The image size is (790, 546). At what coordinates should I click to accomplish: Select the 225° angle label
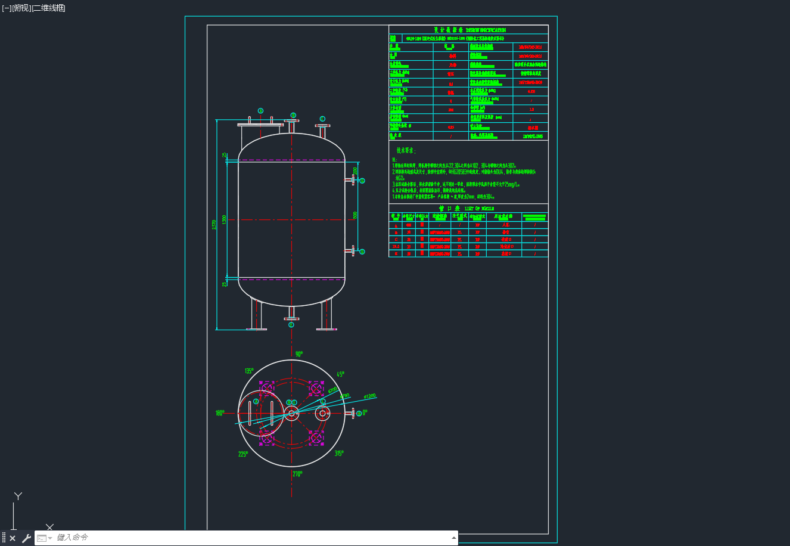click(242, 454)
